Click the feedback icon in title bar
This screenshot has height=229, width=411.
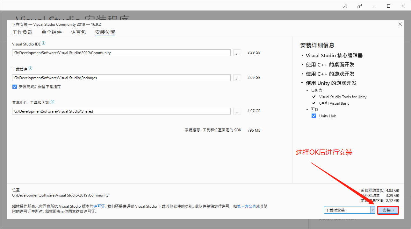click(x=359, y=6)
